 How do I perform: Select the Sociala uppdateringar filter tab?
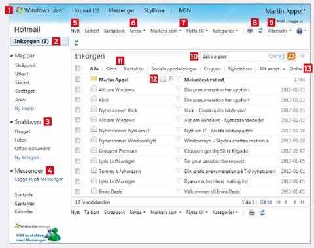click(174, 69)
